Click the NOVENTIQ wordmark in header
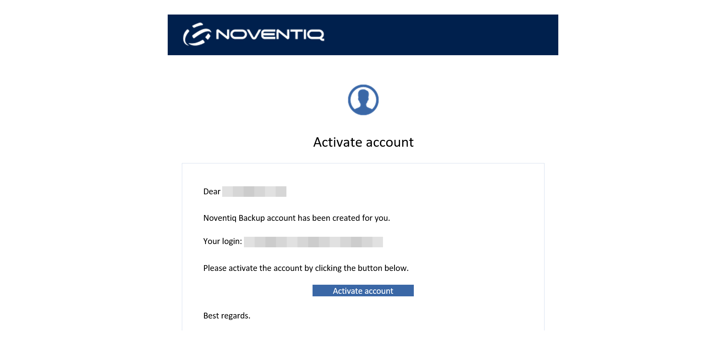The width and height of the screenshot is (726, 345). tap(270, 34)
